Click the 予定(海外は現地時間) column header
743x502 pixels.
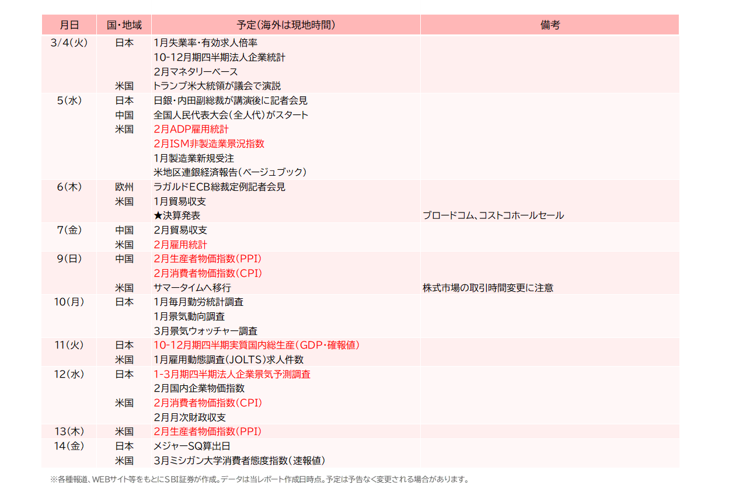pyautogui.click(x=286, y=25)
